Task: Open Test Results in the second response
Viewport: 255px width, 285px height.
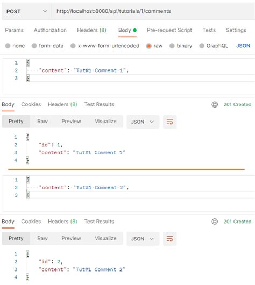Action: [x=99, y=222]
